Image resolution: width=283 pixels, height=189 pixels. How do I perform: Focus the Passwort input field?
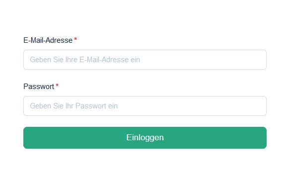click(x=145, y=106)
